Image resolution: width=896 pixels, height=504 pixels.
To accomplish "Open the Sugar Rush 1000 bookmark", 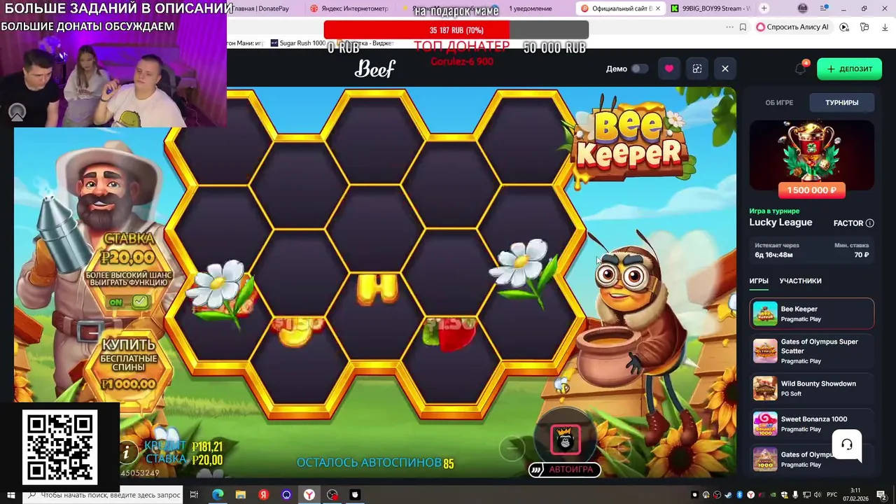I will click(297, 43).
